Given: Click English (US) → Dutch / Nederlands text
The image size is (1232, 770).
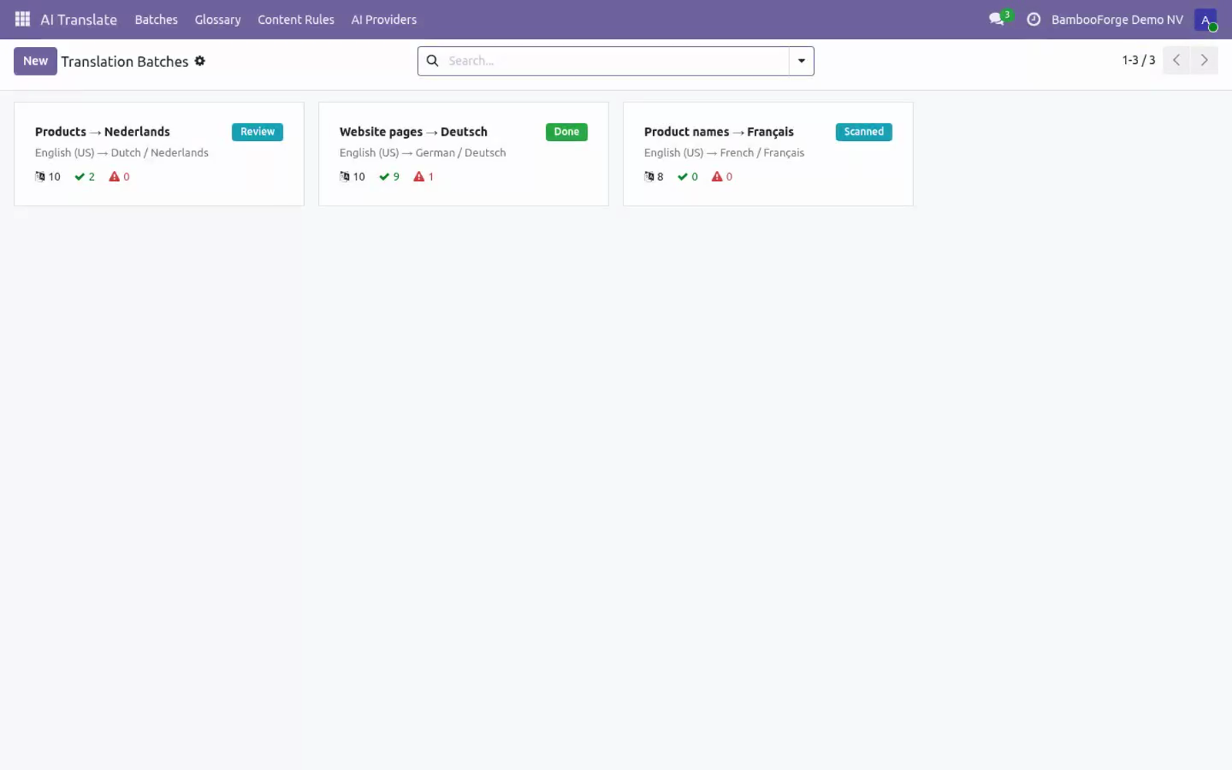Looking at the screenshot, I should [x=122, y=152].
